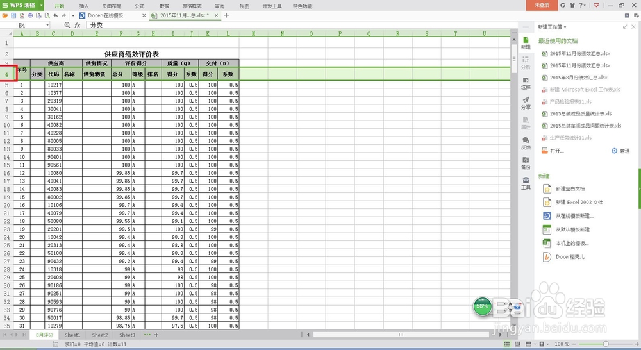The image size is (641, 350).
Task: Switch to page break view in status bar
Action: (517, 344)
